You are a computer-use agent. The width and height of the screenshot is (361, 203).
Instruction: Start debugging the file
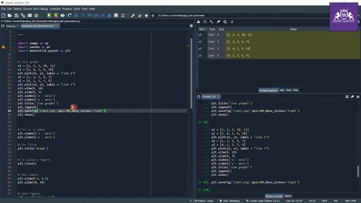click(x=76, y=16)
